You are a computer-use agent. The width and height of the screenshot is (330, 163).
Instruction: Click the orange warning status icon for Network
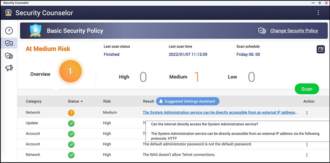click(71, 113)
